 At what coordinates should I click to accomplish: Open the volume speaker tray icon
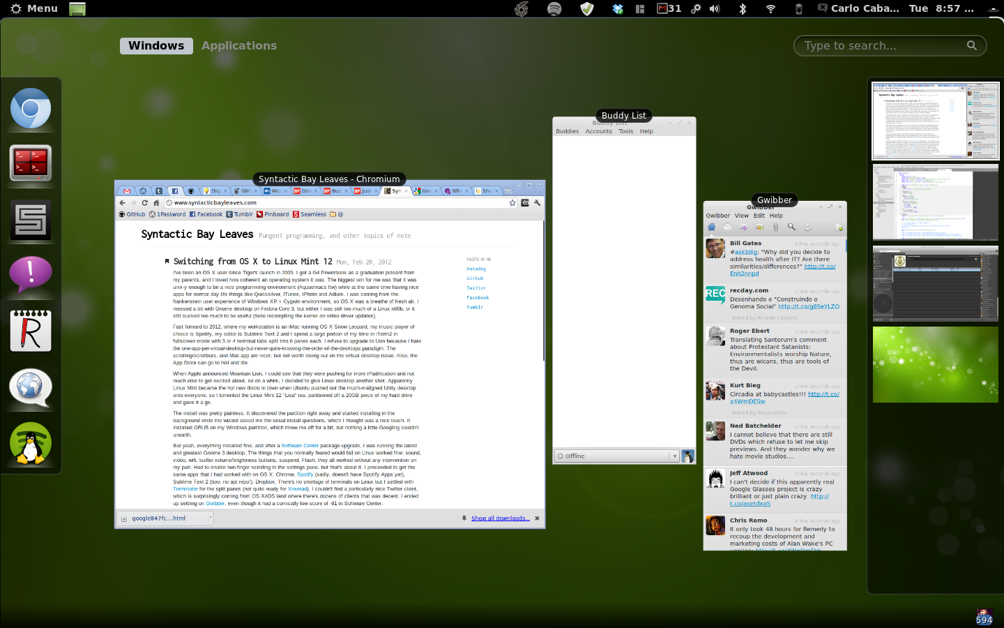click(715, 8)
